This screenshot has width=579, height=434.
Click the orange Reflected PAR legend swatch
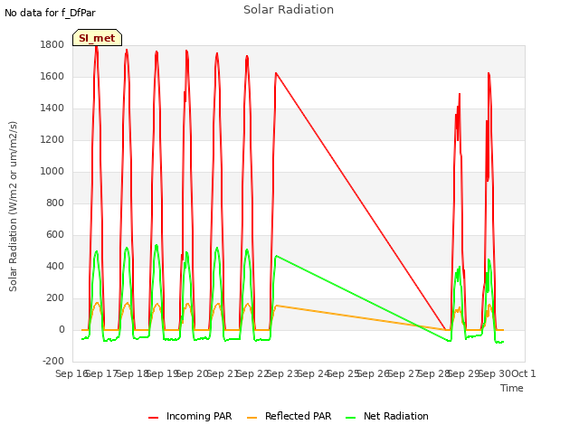click(x=252, y=418)
